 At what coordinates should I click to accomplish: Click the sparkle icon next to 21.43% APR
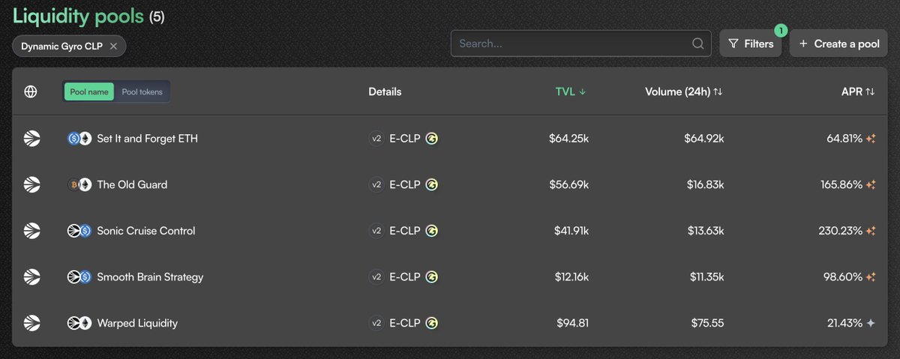(871, 323)
